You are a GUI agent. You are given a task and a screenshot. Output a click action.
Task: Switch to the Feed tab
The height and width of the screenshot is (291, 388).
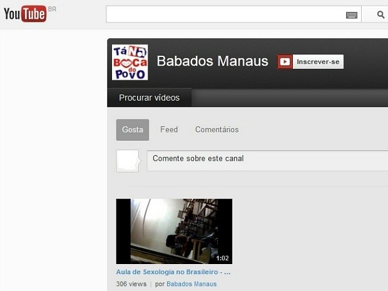pos(169,130)
